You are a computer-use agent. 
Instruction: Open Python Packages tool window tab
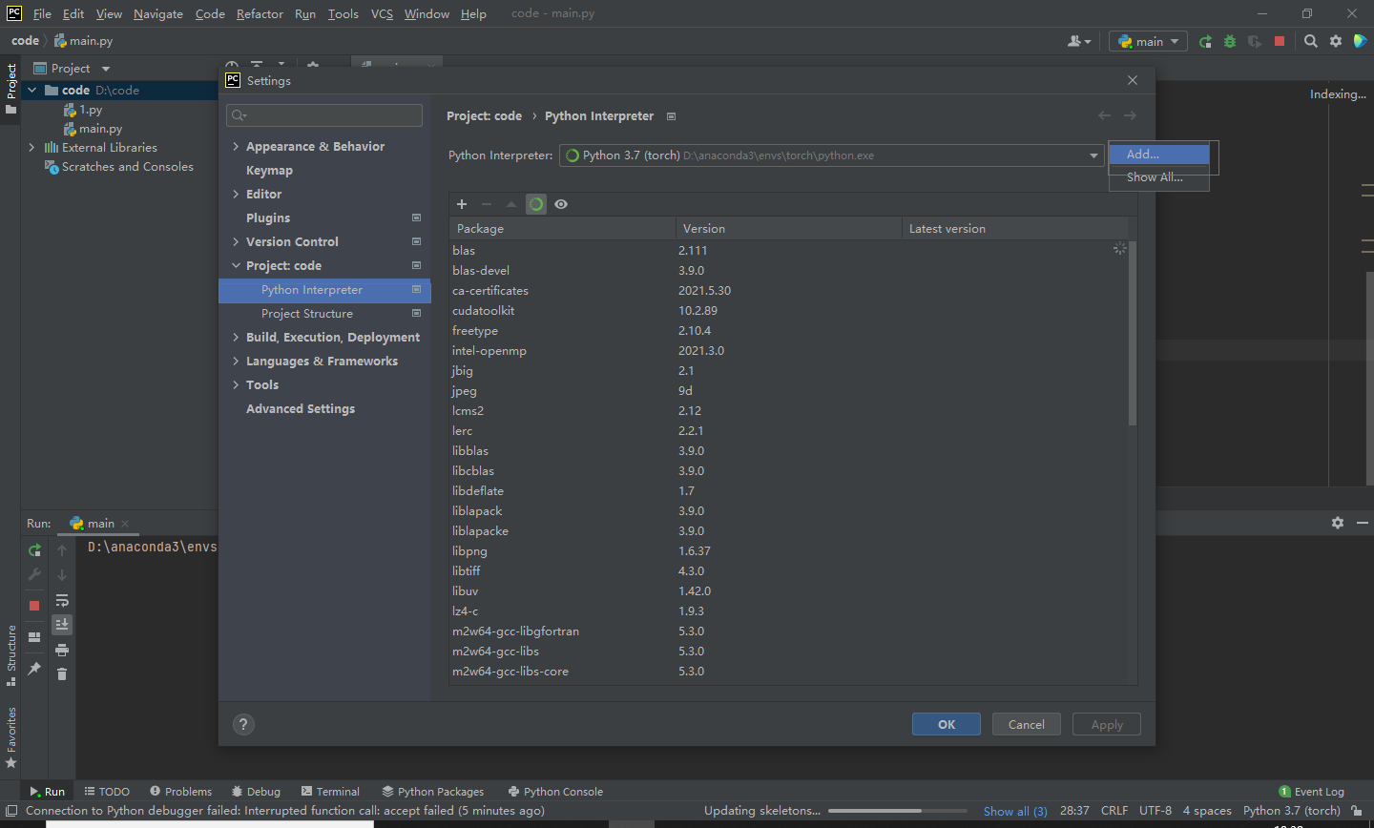(x=433, y=792)
